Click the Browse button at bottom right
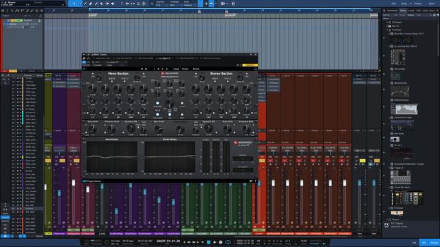440x247 pixels. [434, 242]
